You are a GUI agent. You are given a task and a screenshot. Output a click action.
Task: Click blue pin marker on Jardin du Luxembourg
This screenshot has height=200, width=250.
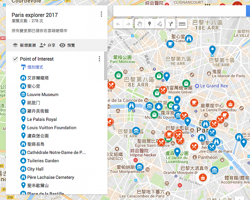pyautogui.click(x=177, y=152)
